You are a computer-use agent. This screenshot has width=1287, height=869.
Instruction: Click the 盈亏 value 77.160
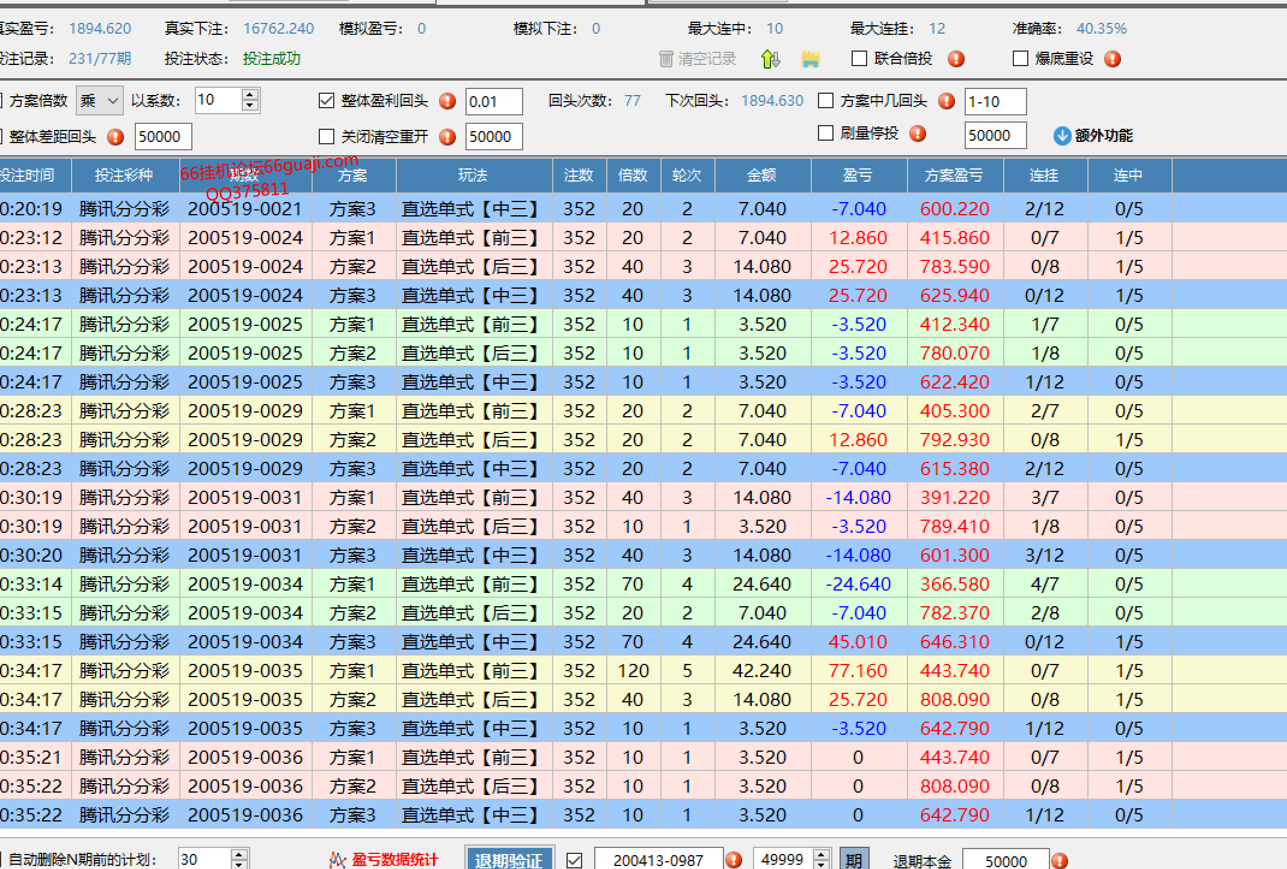click(858, 671)
